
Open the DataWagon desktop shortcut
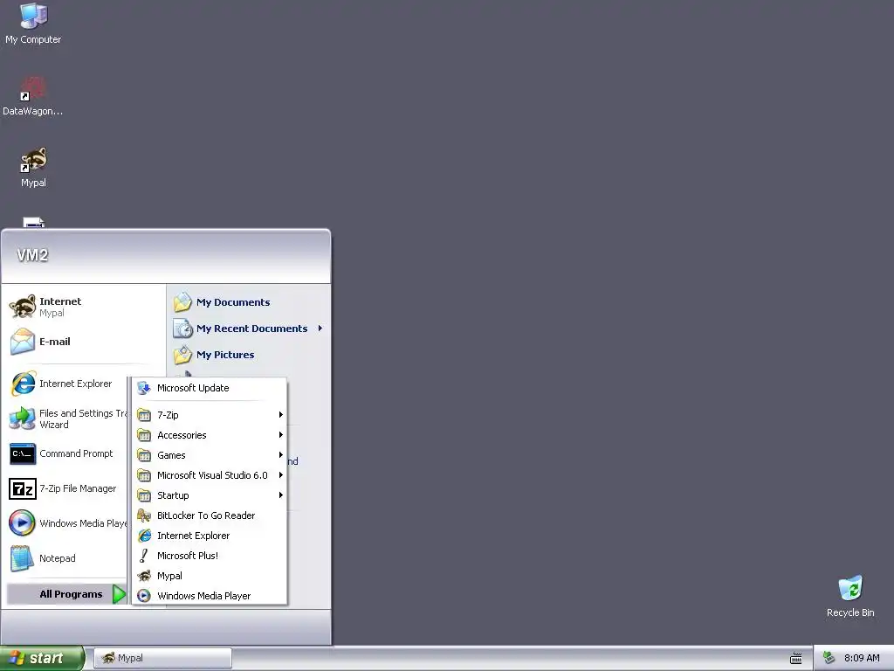(33, 96)
